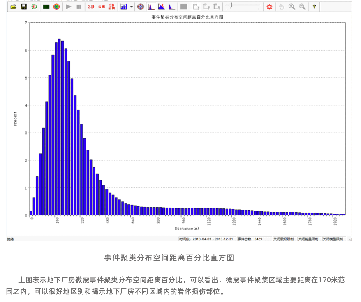361x302 pixels.
Task: Click the red gear settings icon
Action: (x=269, y=7)
